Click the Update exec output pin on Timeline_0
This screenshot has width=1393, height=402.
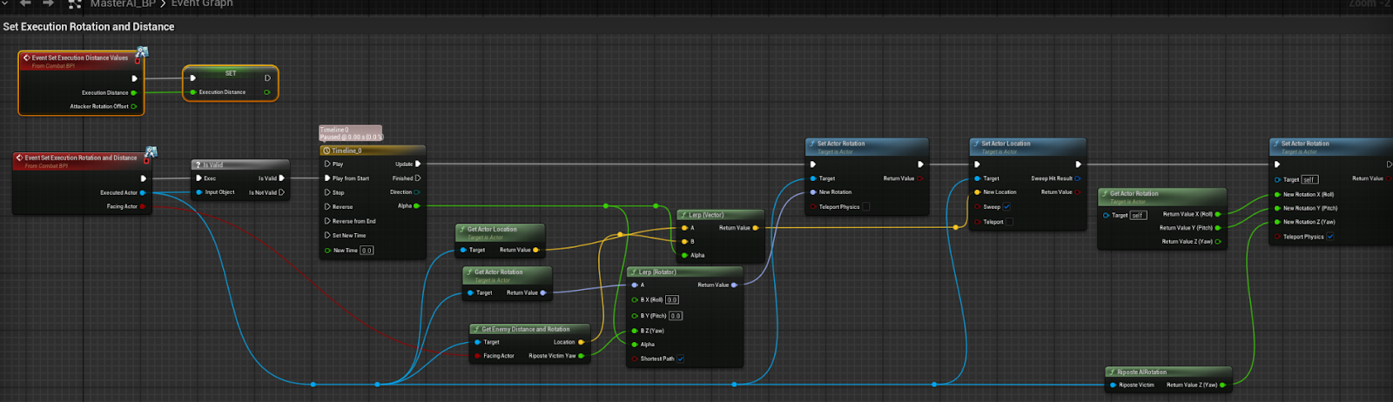[x=418, y=164]
